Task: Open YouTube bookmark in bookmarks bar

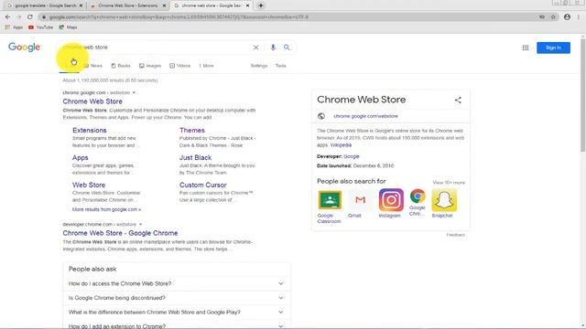Action: point(40,27)
